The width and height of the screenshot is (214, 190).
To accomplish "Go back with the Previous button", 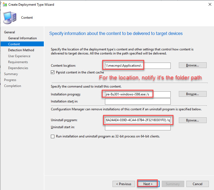I will 124,184.
